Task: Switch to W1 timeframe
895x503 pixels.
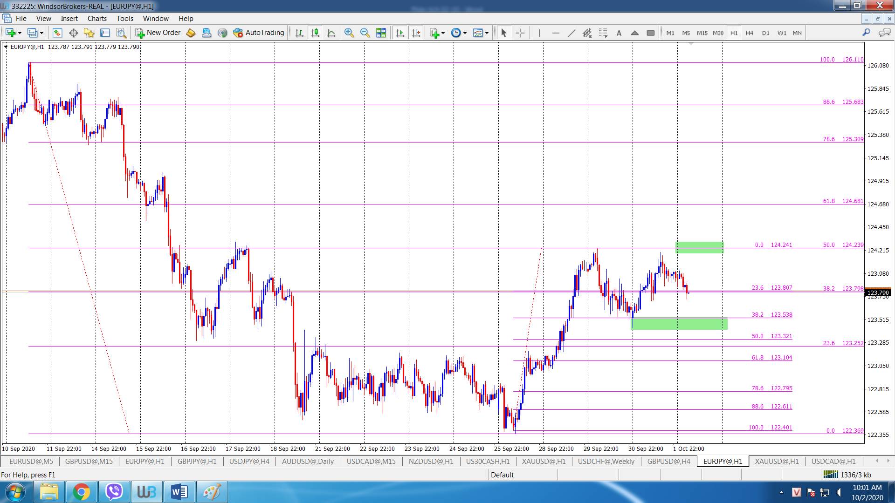Action: pyautogui.click(x=782, y=33)
